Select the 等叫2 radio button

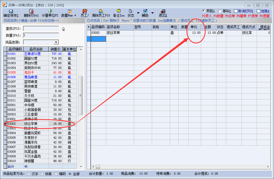[x=220, y=11]
